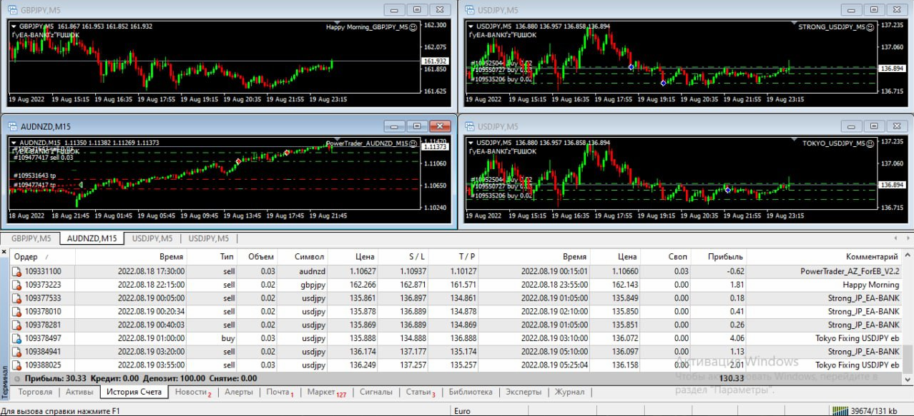Open the Библиотека tab
Image resolution: width=914 pixels, height=416 pixels.
pyautogui.click(x=470, y=392)
